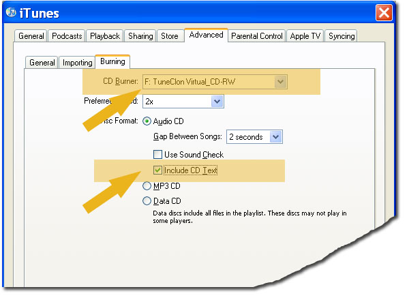
Task: Open the Syncing tab
Action: point(342,36)
